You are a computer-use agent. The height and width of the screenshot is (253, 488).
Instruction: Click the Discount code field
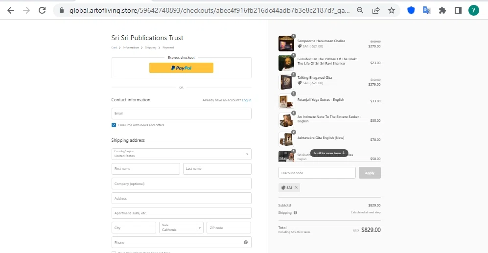point(317,173)
